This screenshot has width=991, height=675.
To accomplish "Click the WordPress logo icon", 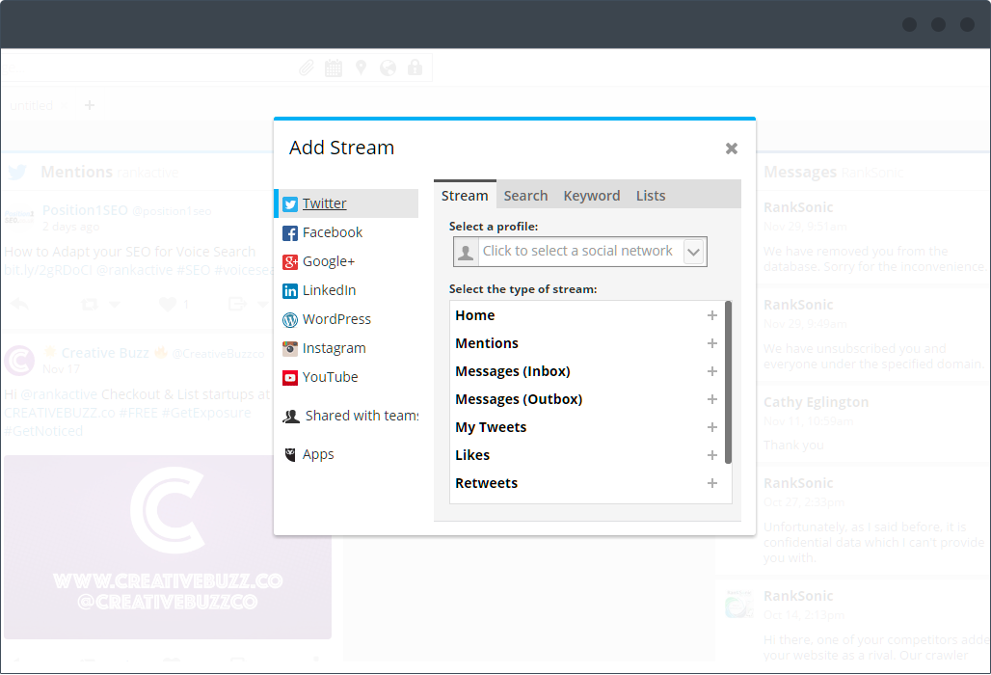I will pos(290,320).
